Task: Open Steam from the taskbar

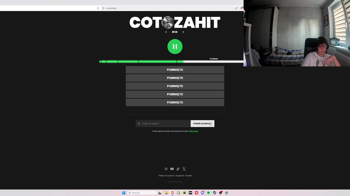Action: (x=214, y=193)
